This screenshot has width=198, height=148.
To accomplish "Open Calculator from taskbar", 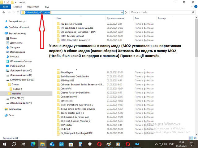I will [x=80, y=144].
